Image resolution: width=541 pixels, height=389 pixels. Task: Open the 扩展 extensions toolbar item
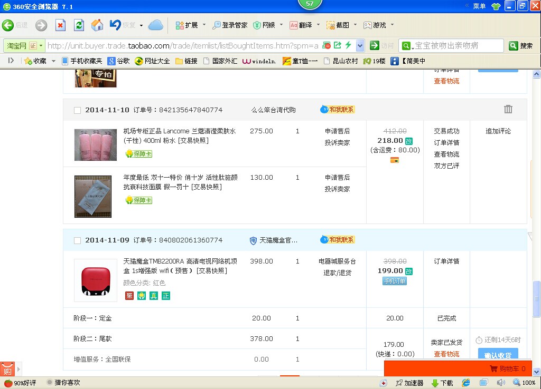tap(186, 25)
